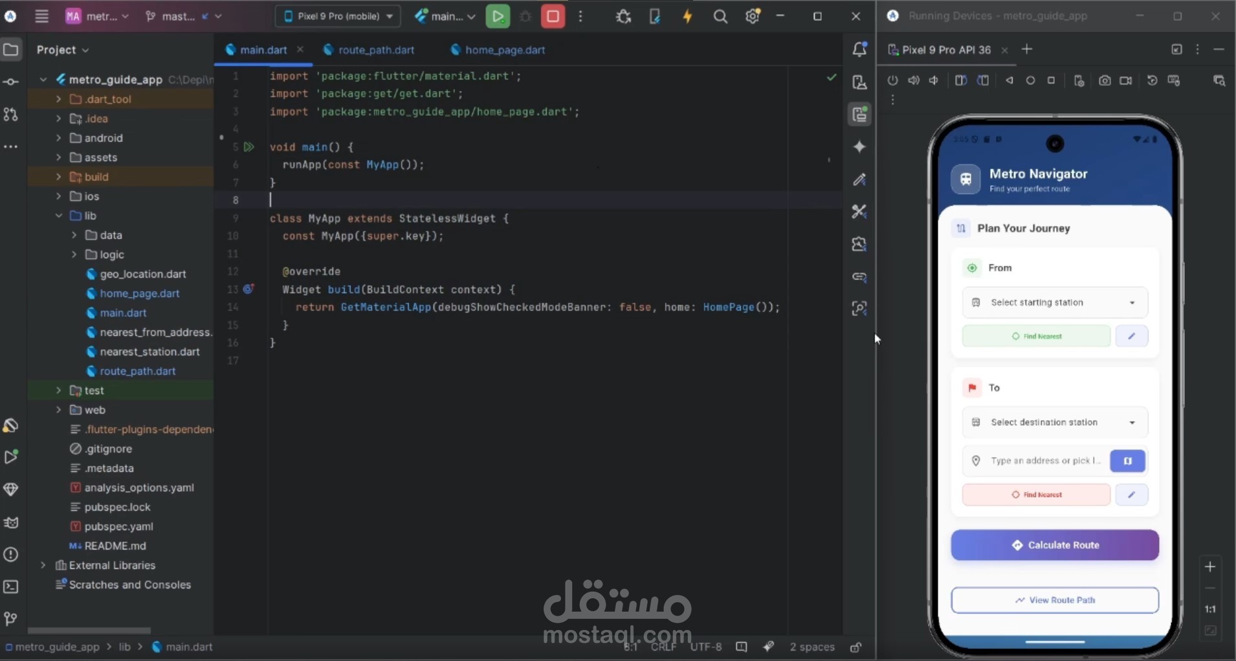Open Pixel 9 Pro device selector dropdown
The height and width of the screenshot is (661, 1236).
338,16
